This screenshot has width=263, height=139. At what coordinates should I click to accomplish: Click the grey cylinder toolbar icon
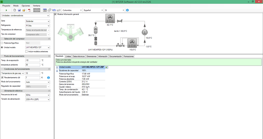click(x=59, y=10)
